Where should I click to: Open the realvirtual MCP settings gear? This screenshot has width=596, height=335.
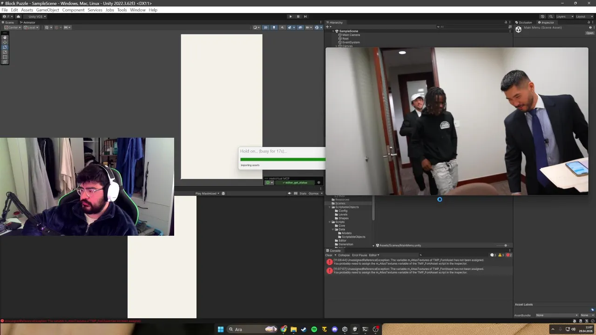319,182
